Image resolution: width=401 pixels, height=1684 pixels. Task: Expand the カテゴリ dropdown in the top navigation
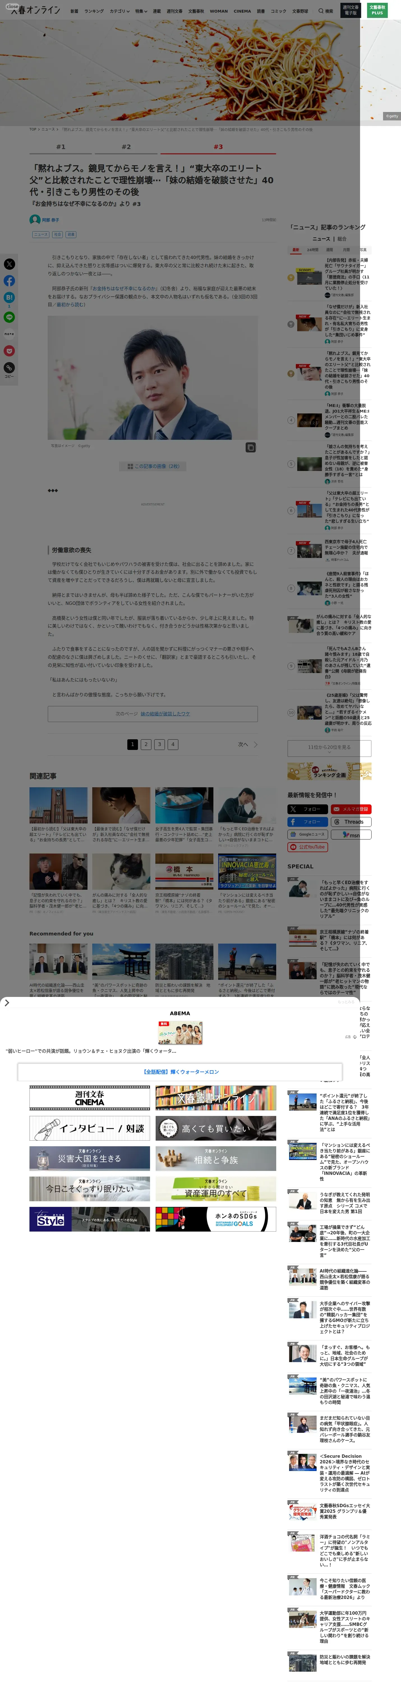tap(119, 11)
